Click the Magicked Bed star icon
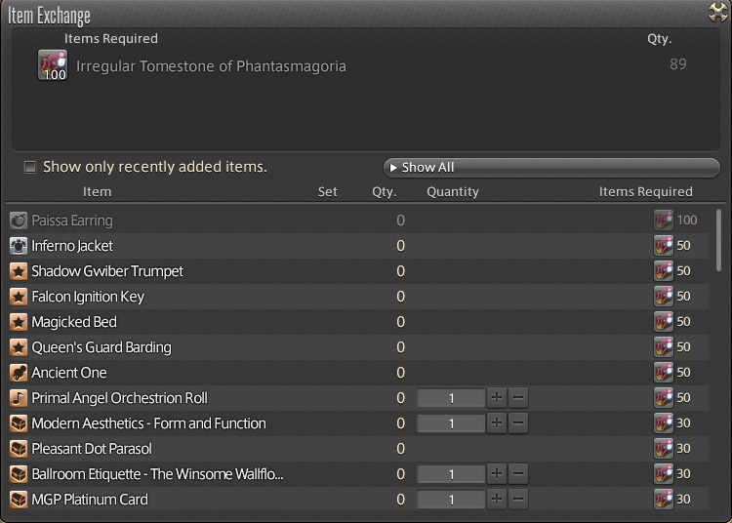This screenshot has height=523, width=732. tap(19, 321)
